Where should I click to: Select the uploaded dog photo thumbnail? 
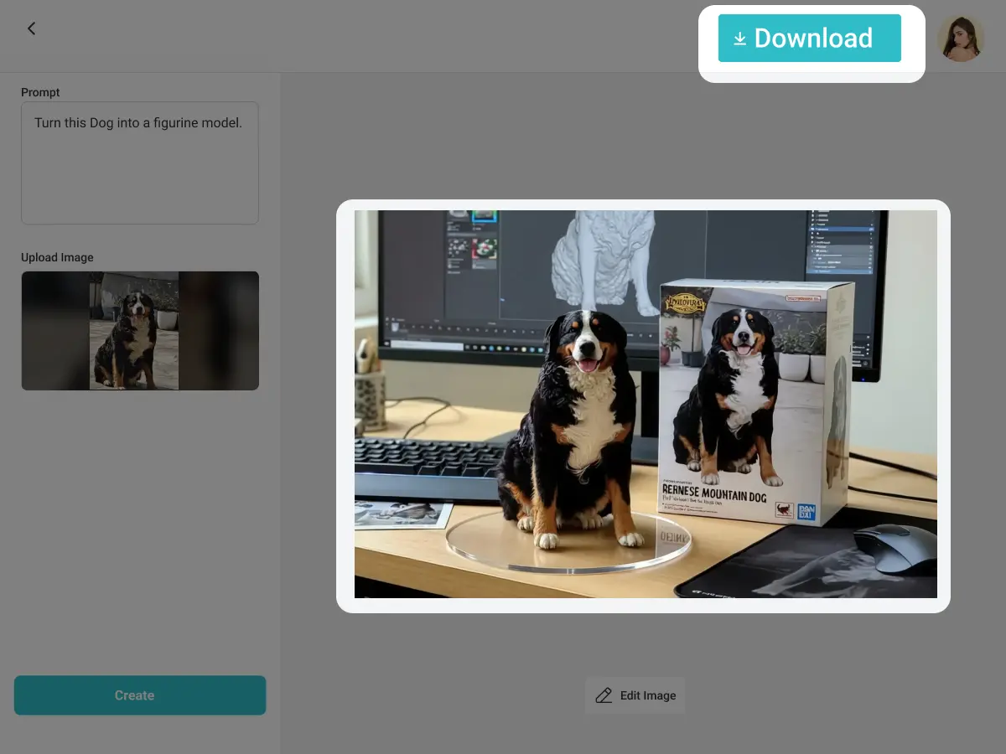tap(134, 330)
